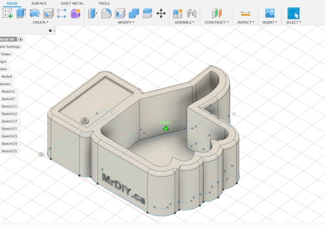Image resolution: width=325 pixels, height=225 pixels.
Task: Open the CONSTRUCT dropdown menu
Action: pyautogui.click(x=216, y=22)
